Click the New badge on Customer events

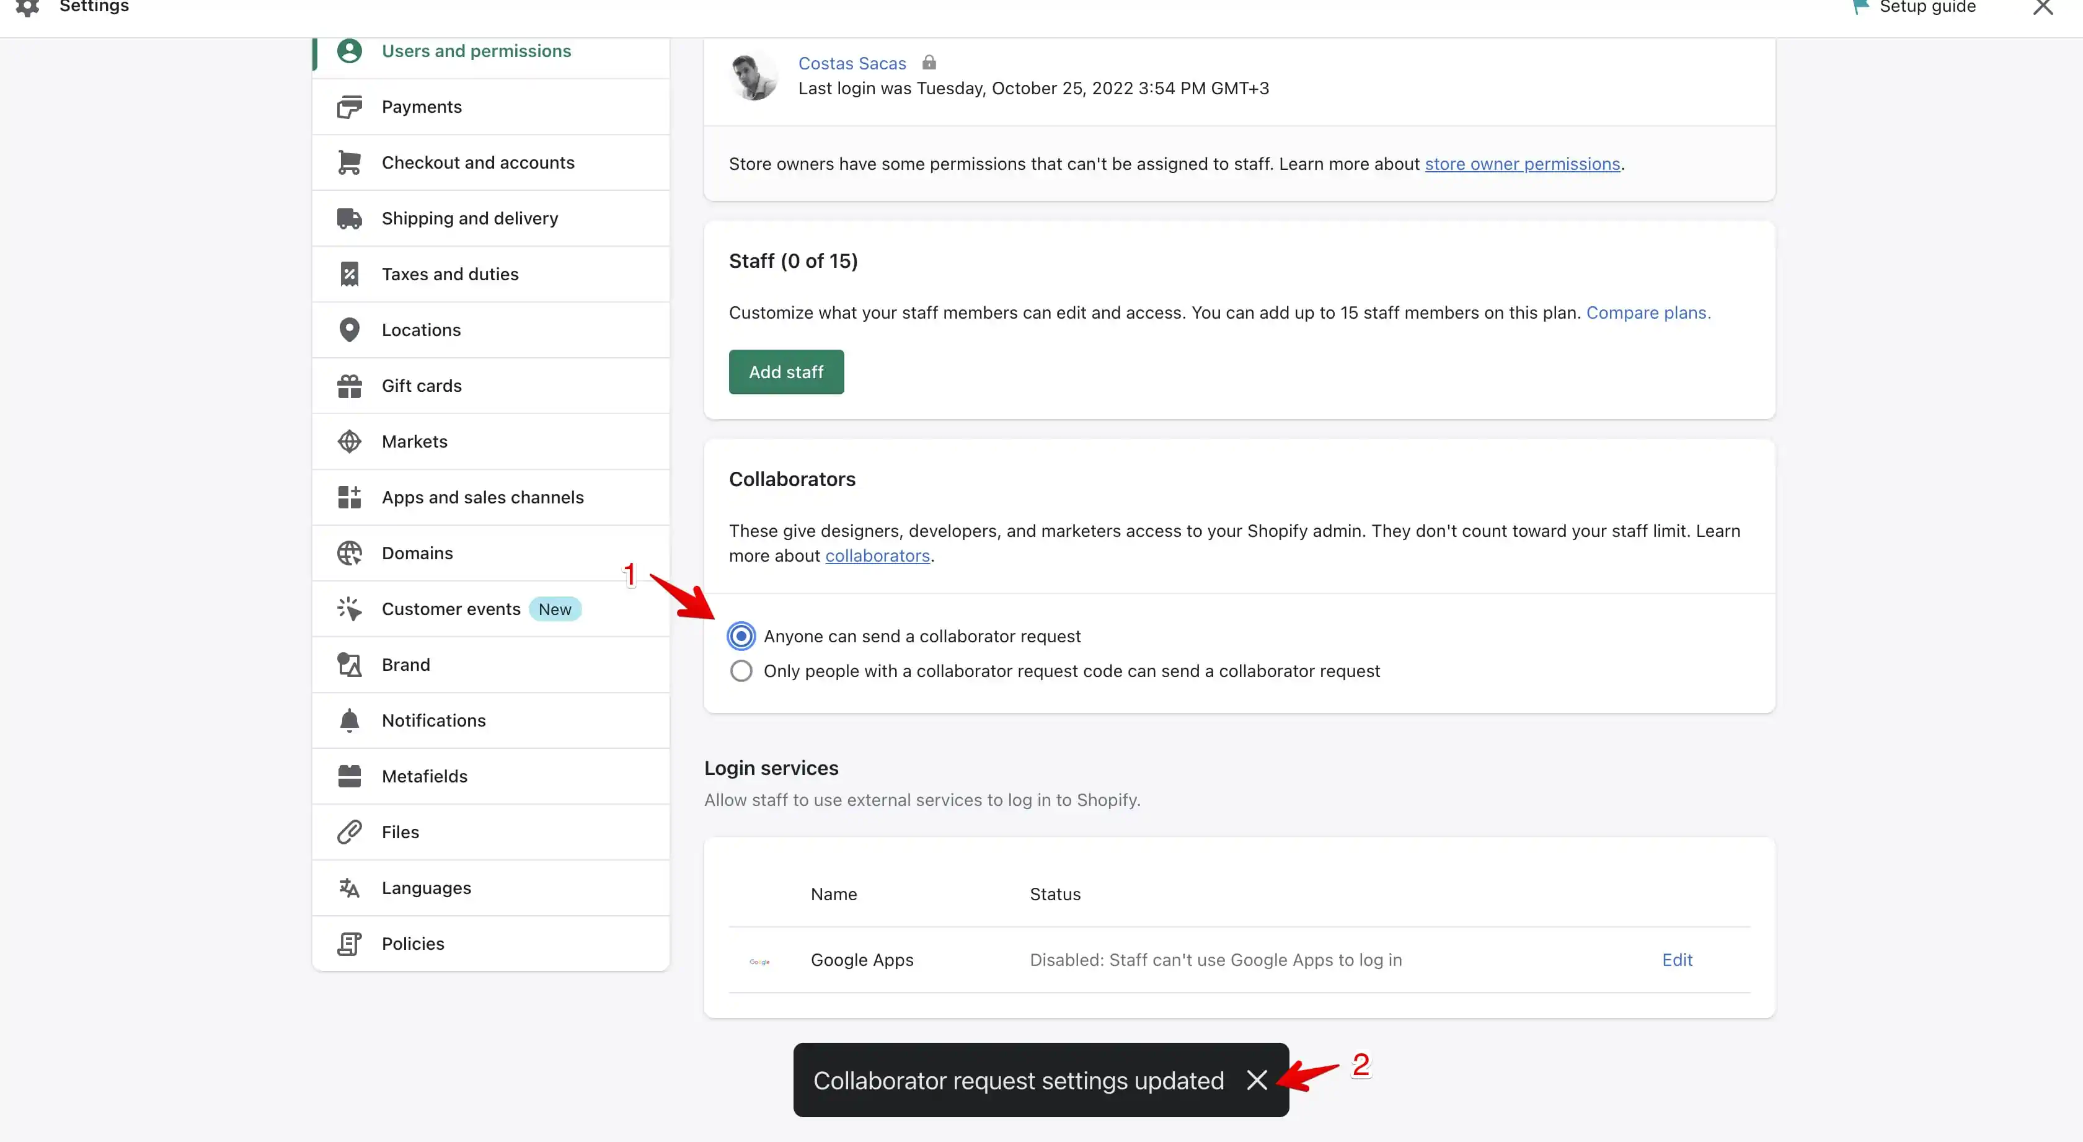coord(555,609)
